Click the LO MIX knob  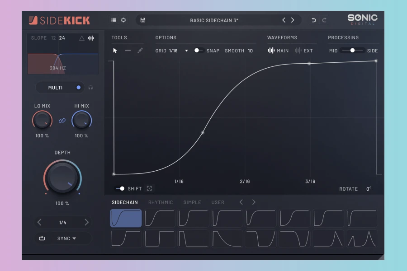[x=42, y=120]
